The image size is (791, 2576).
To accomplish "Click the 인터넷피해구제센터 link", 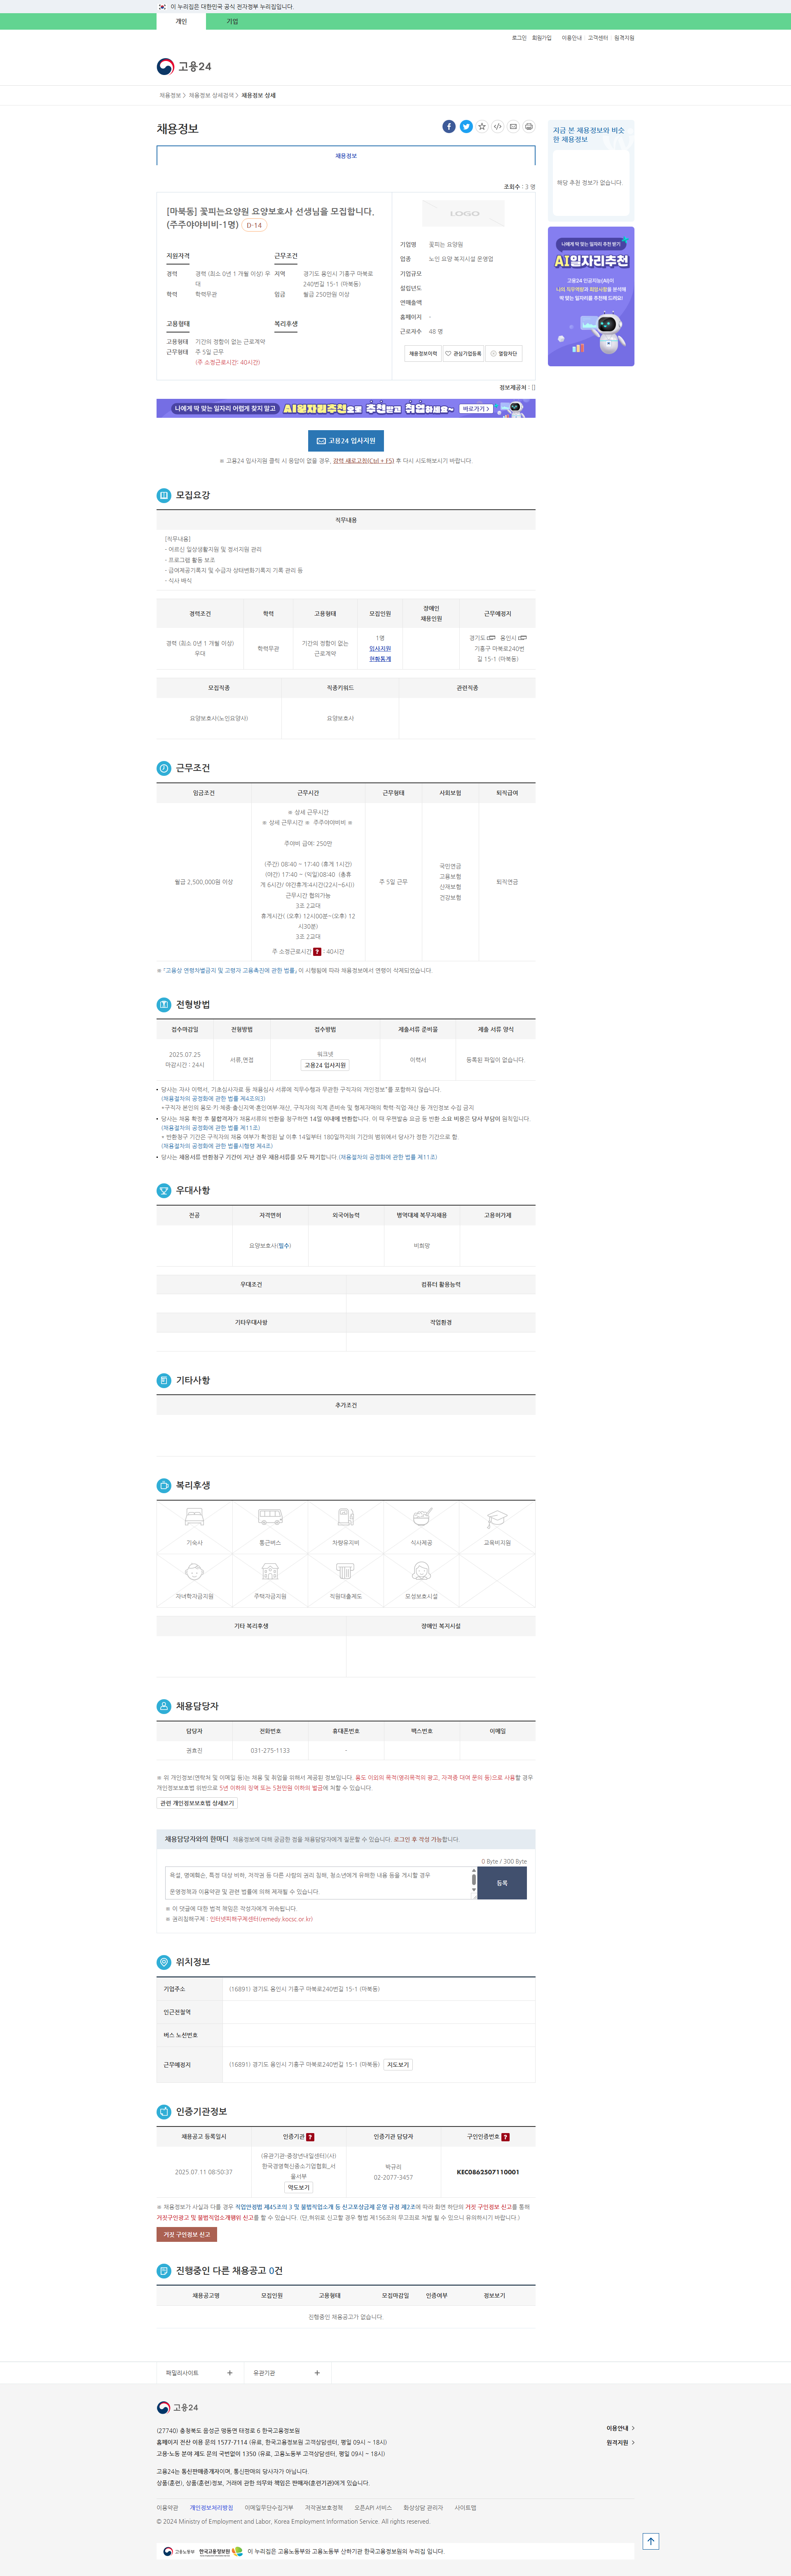I will coord(261,1919).
